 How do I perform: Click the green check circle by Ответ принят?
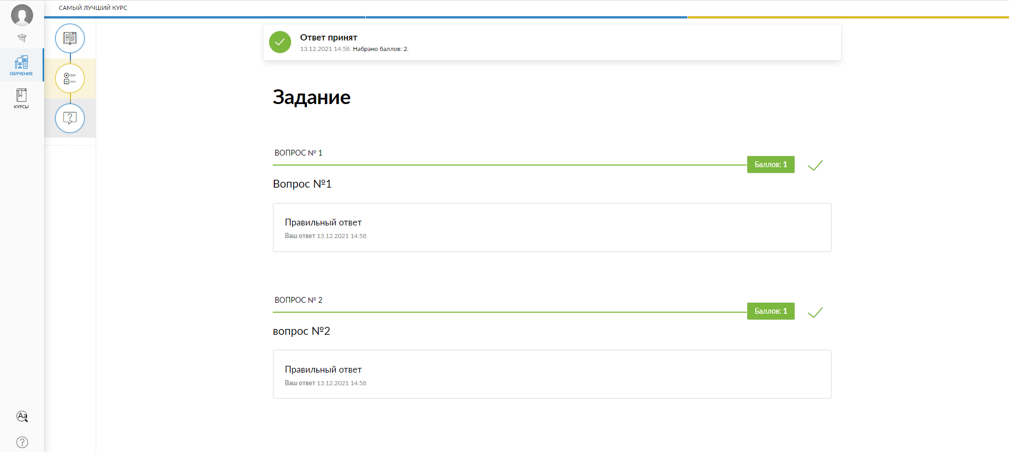tap(280, 42)
